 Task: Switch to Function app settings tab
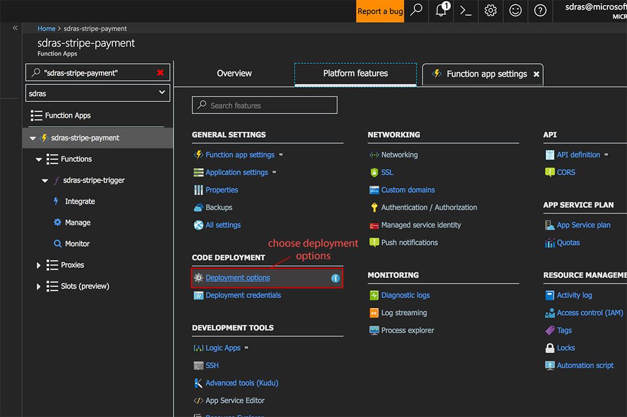487,74
